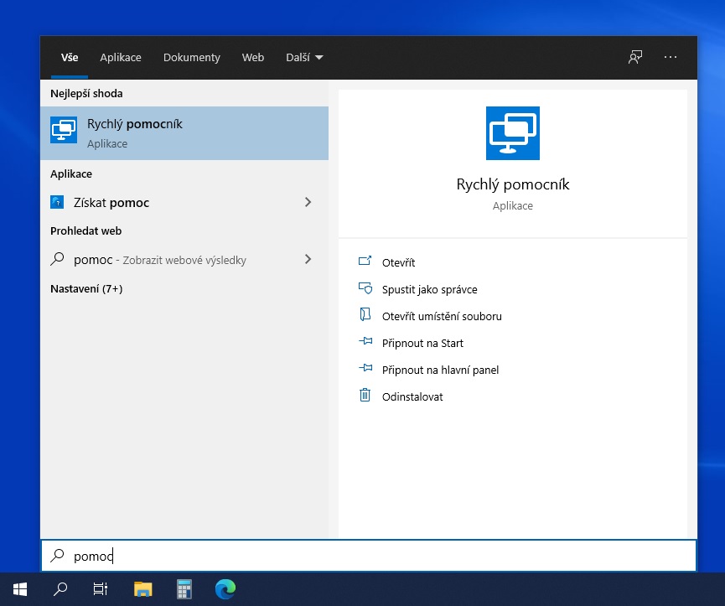Open File Explorer from the taskbar
The width and height of the screenshot is (725, 606).
tap(143, 589)
